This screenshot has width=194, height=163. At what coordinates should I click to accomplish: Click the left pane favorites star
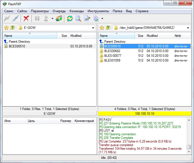(6, 28)
